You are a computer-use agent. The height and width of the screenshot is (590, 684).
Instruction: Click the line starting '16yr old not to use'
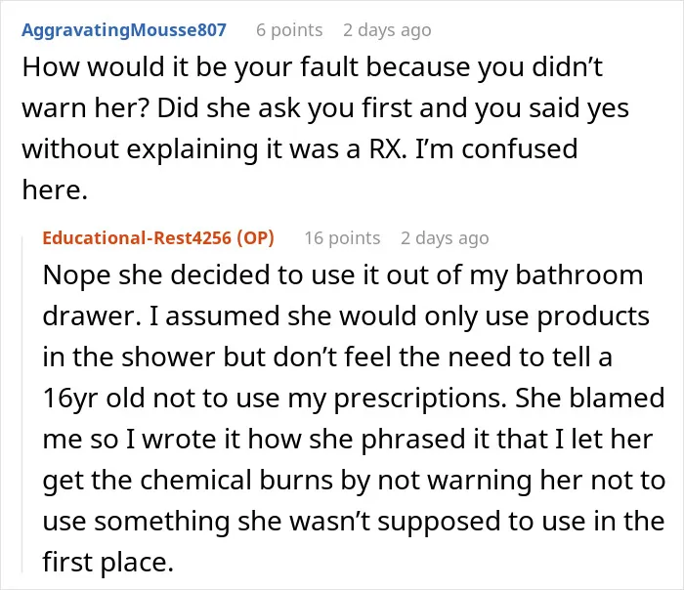click(354, 399)
